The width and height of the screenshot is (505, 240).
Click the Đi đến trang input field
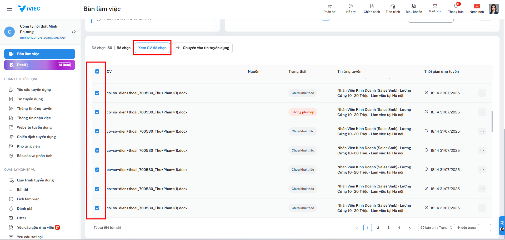(x=484, y=228)
